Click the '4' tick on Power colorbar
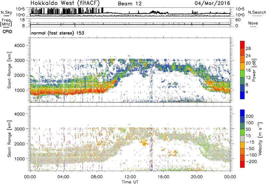This screenshot has height=184, width=266. 247,92
